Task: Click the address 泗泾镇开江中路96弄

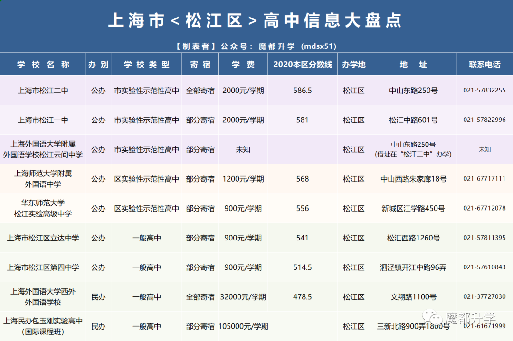Action: point(413,267)
